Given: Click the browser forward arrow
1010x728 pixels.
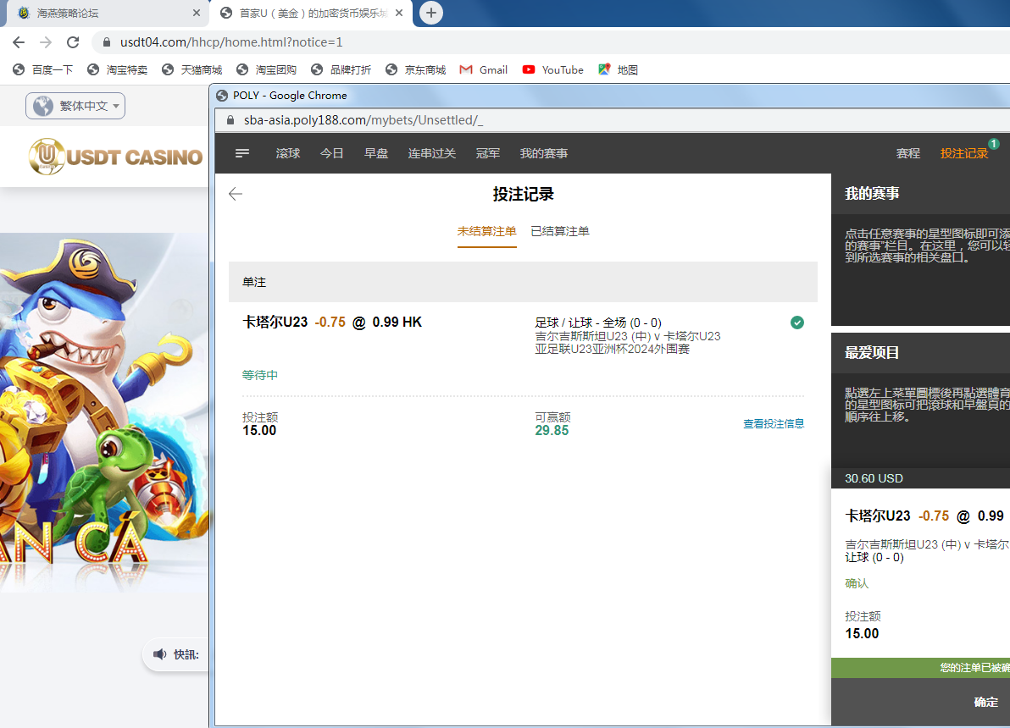Looking at the screenshot, I should tap(46, 42).
